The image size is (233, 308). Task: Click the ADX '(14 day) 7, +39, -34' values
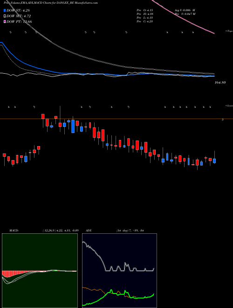click(130, 231)
